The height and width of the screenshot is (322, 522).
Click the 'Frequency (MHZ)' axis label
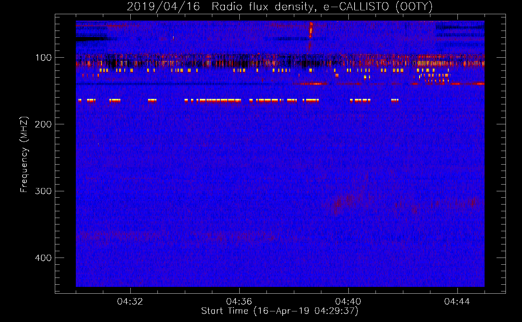24,154
